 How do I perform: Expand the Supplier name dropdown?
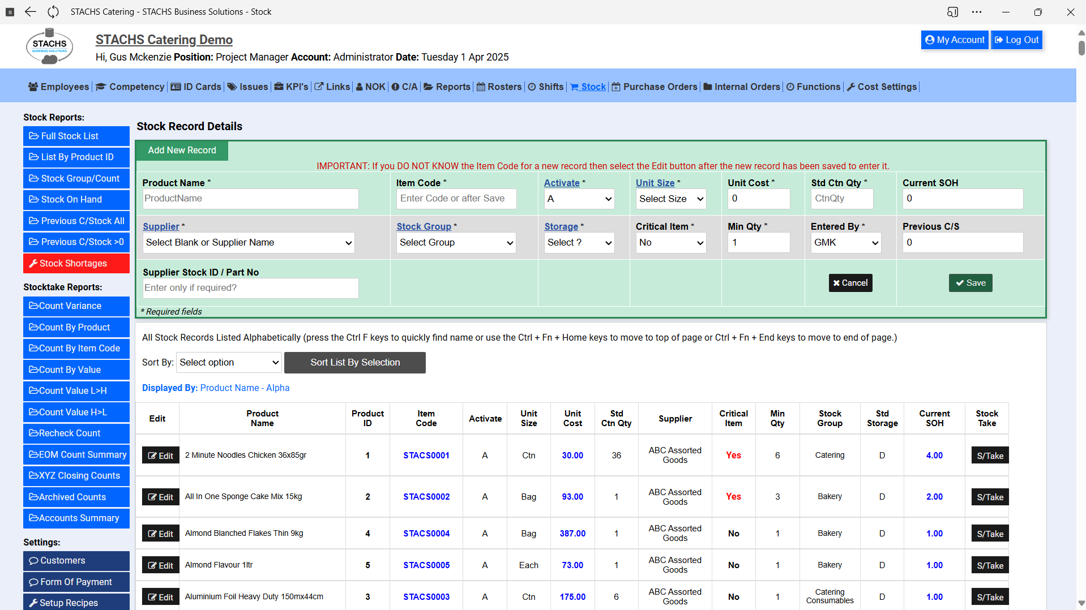click(249, 243)
